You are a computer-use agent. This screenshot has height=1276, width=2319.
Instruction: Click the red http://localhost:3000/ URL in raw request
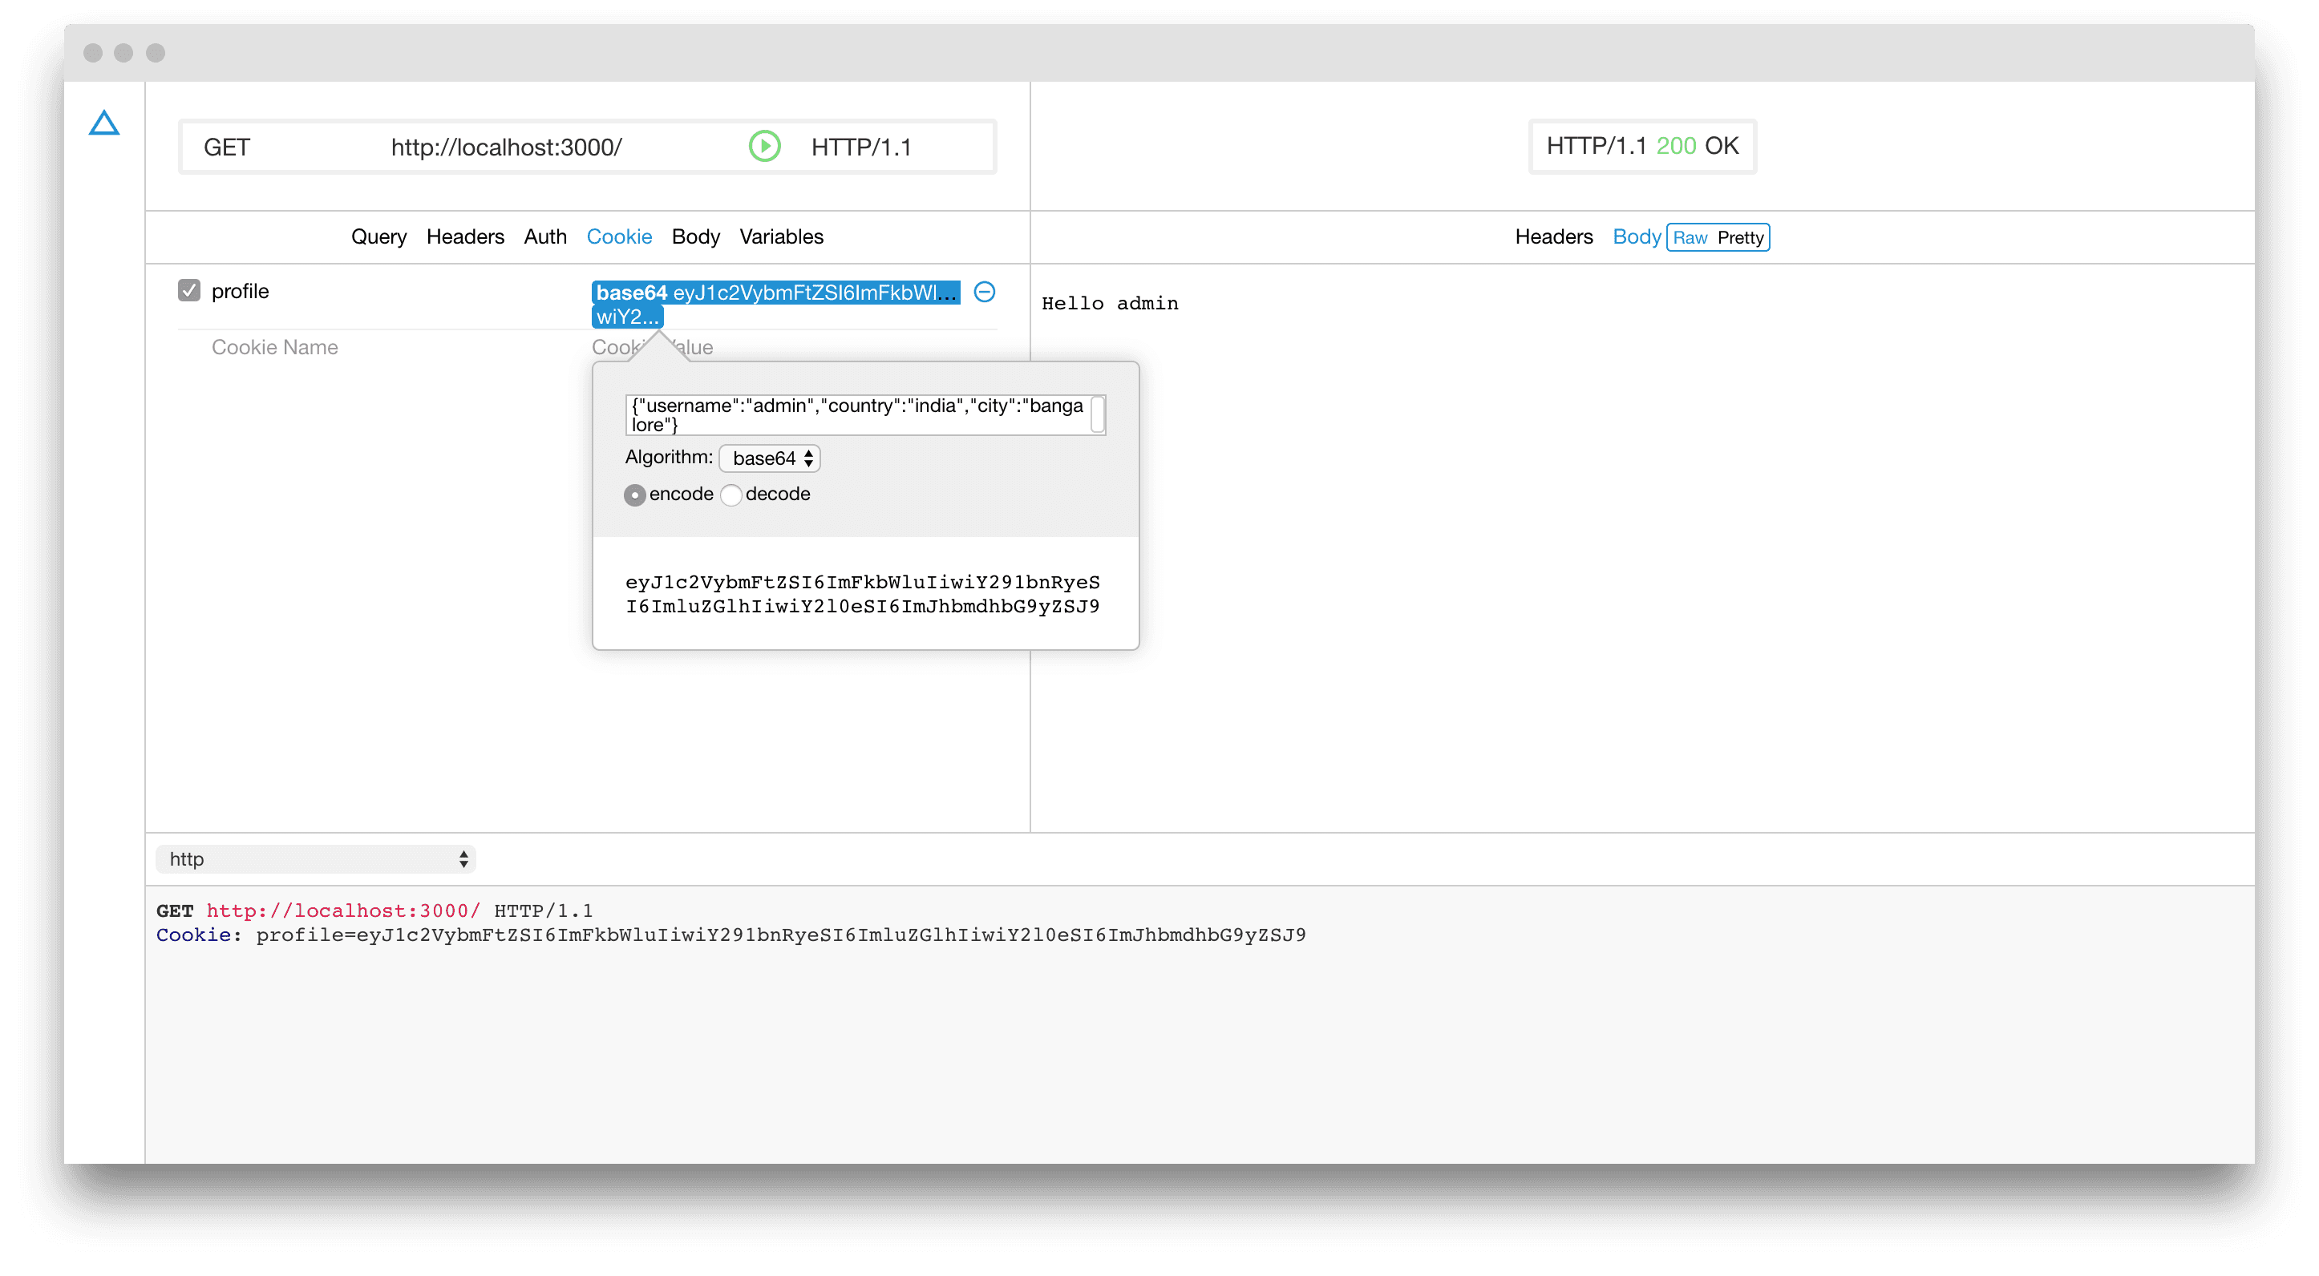pos(343,911)
